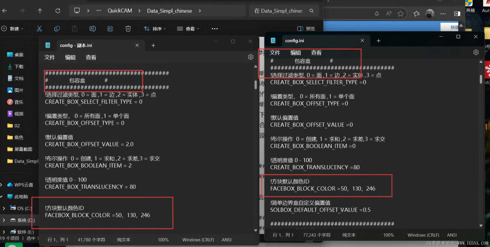Open the 排序 sort dropdown

(155, 29)
